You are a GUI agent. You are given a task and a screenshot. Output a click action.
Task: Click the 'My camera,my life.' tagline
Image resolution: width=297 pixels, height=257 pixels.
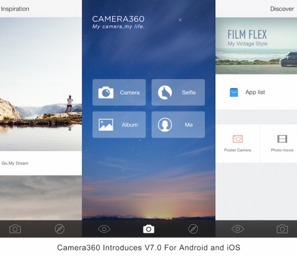coord(118,27)
